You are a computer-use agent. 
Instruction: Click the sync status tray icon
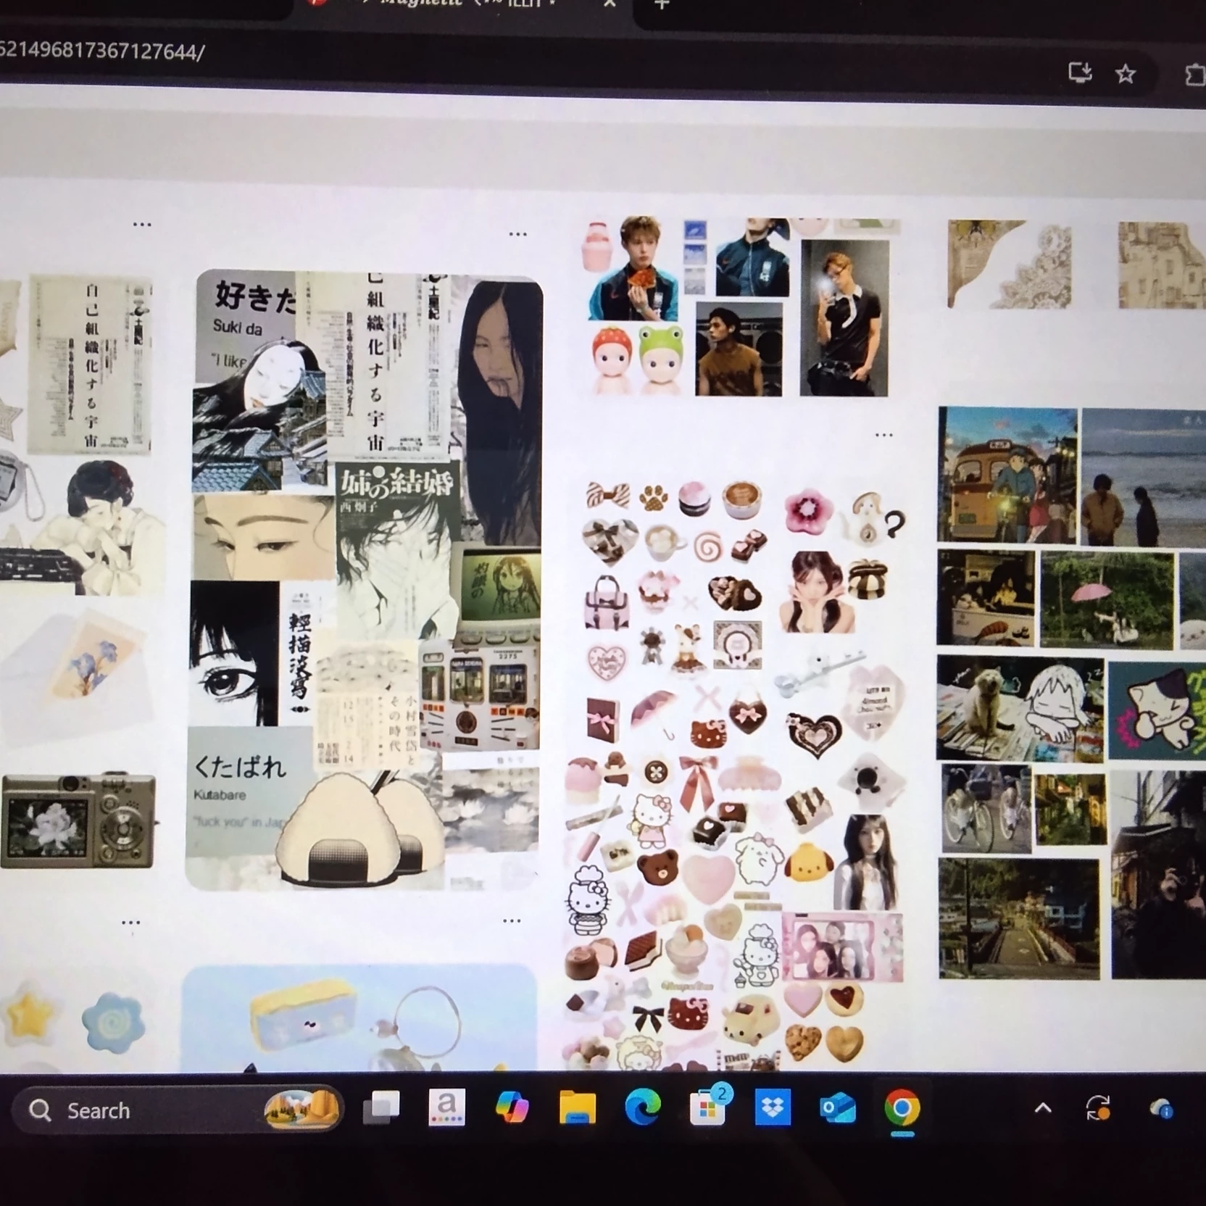[x=1098, y=1109]
